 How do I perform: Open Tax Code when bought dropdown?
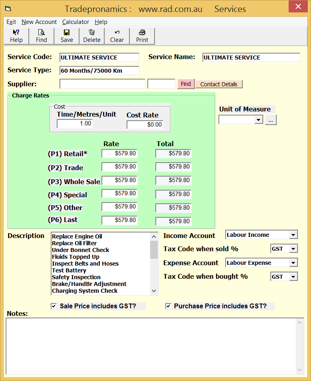[293, 277]
